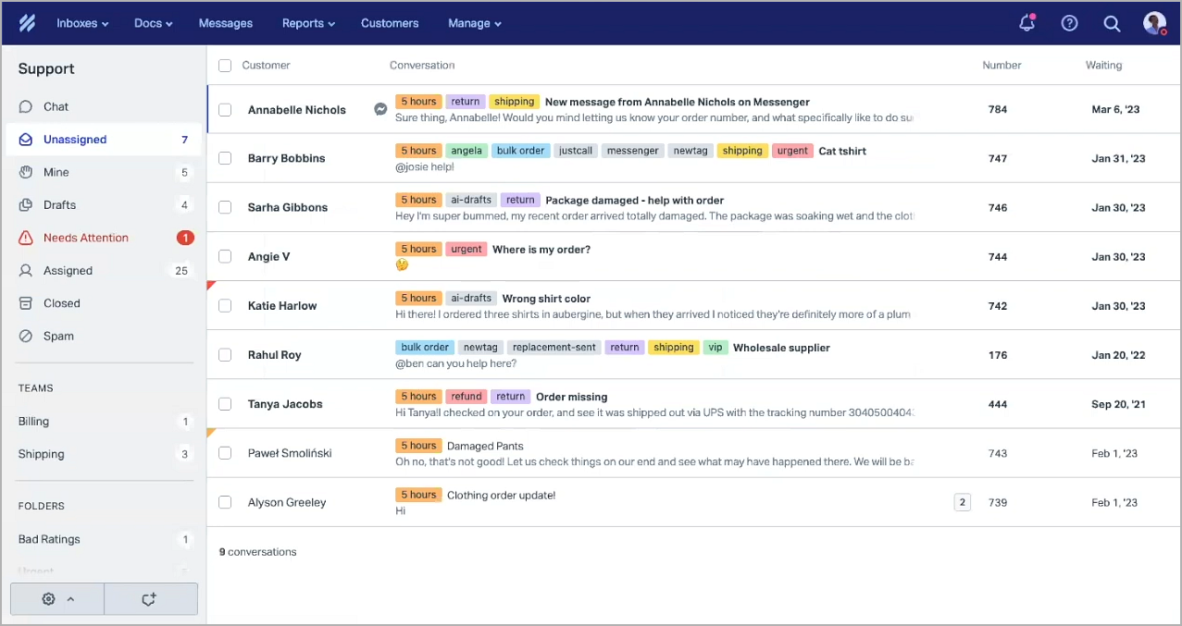Open the Messages menu item
The width and height of the screenshot is (1182, 626).
[225, 23]
